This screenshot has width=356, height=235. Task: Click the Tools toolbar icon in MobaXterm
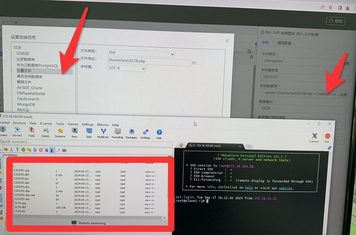pyautogui.click(x=31, y=132)
